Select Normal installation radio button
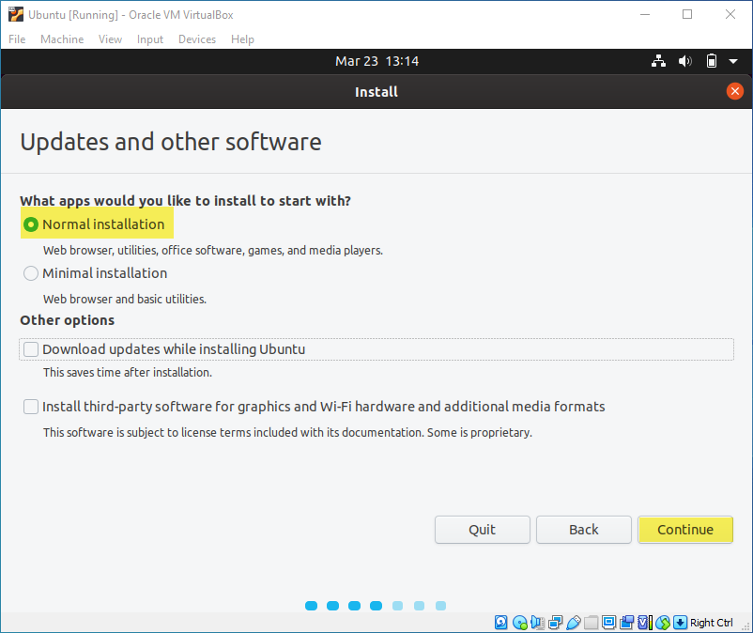Image resolution: width=753 pixels, height=633 pixels. pyautogui.click(x=31, y=224)
